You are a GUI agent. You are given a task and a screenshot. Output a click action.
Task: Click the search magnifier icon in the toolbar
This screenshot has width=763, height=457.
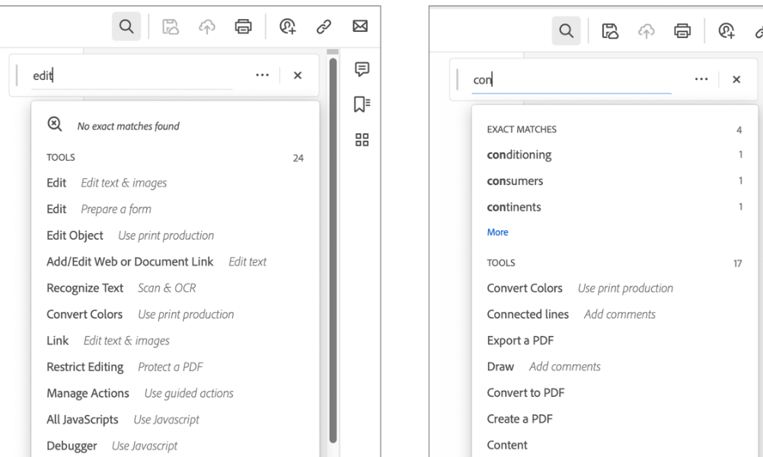[x=126, y=25]
